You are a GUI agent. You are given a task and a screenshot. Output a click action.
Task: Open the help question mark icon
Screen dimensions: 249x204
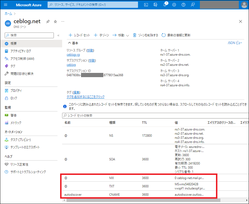(x=184, y=5)
